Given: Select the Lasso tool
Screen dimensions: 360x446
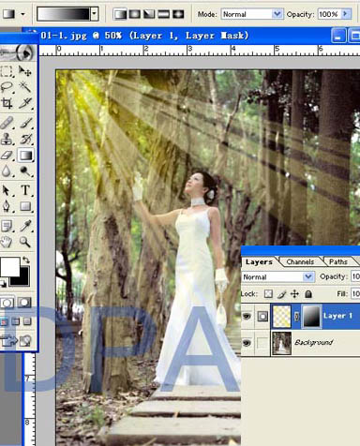Looking at the screenshot, I should pyautogui.click(x=7, y=86).
